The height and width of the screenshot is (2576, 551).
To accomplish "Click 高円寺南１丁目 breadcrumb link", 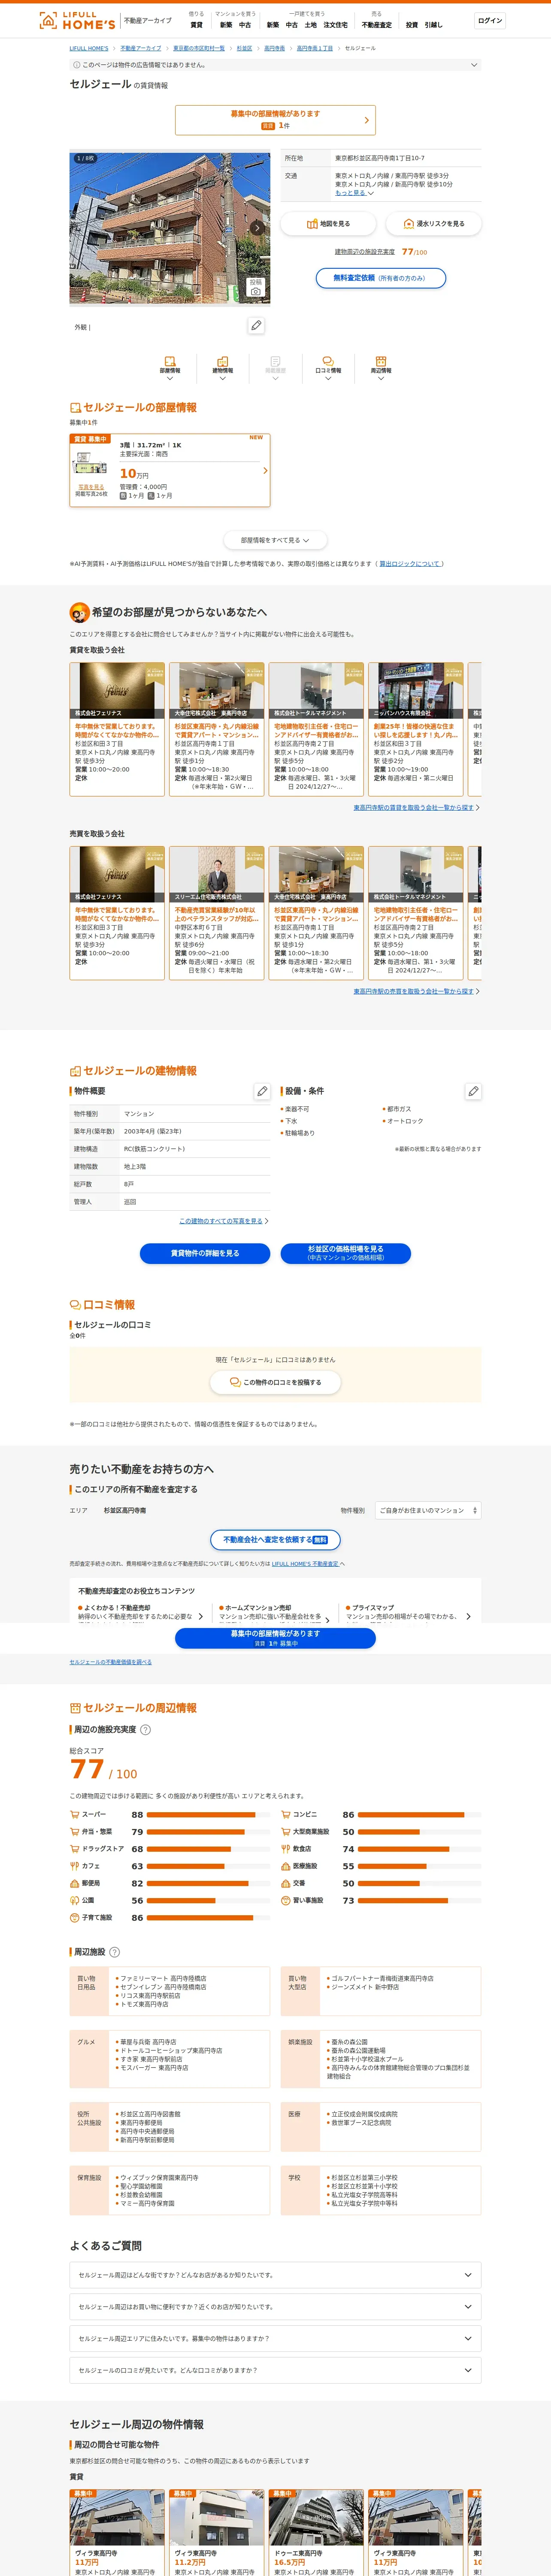I will pyautogui.click(x=315, y=48).
